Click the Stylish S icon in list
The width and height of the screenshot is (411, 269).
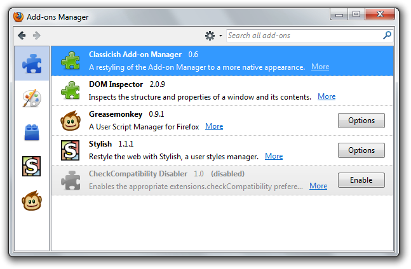71,150
